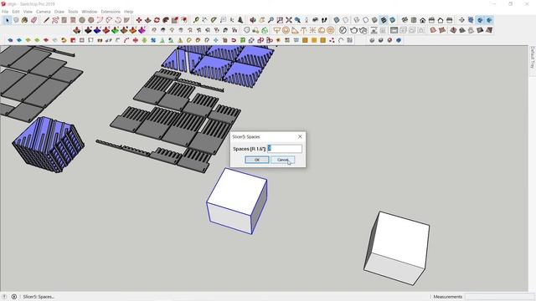
Task: Select the Push/Pull tool
Action: pos(147,20)
